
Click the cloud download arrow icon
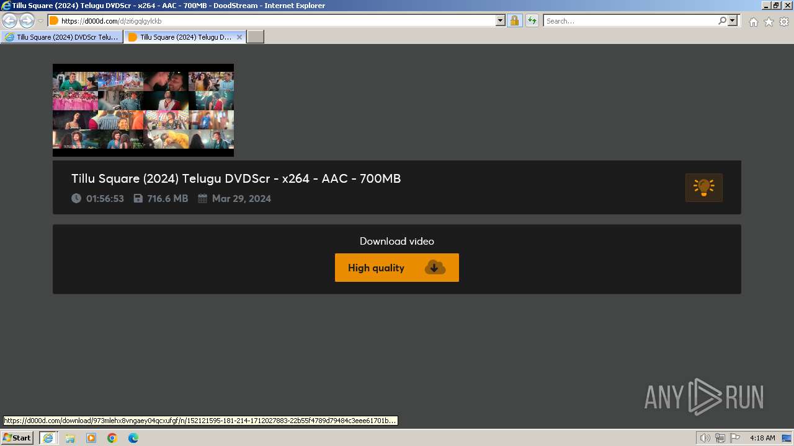(x=435, y=268)
